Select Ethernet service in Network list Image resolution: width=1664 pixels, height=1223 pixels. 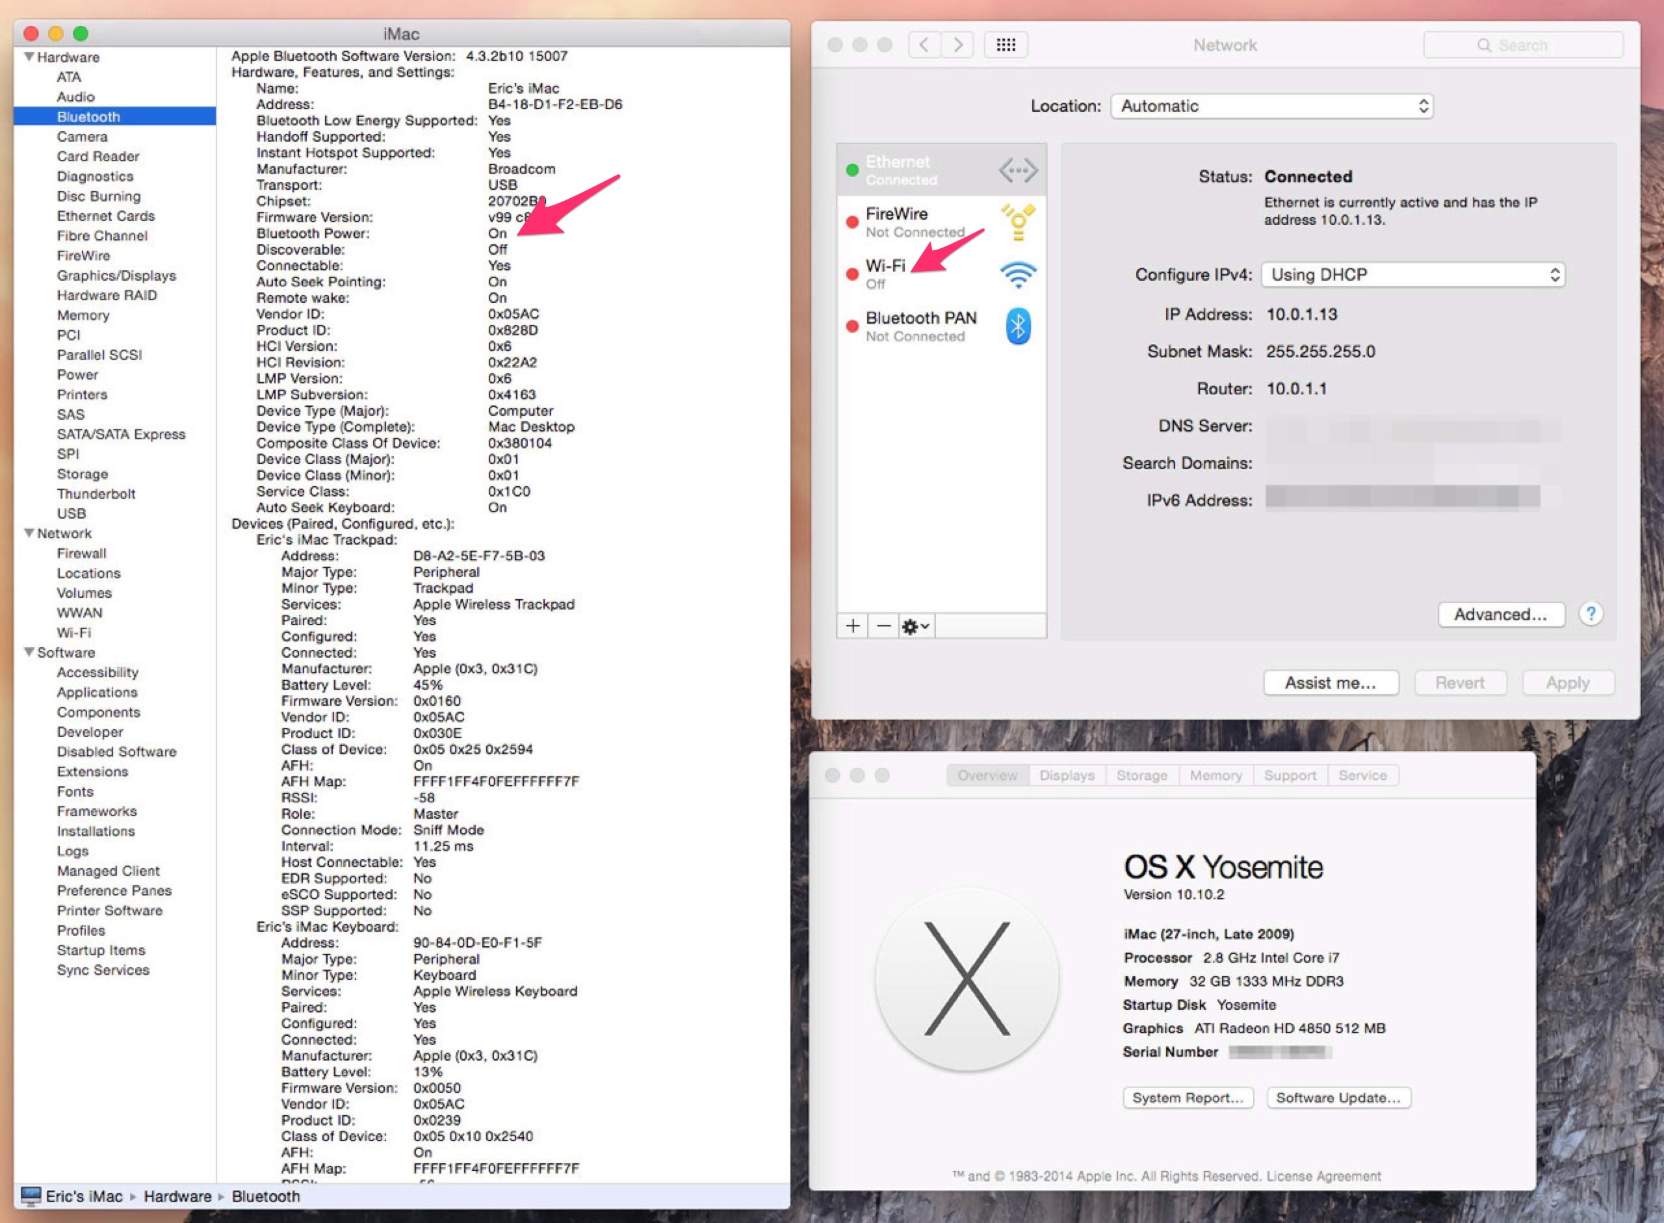(941, 170)
